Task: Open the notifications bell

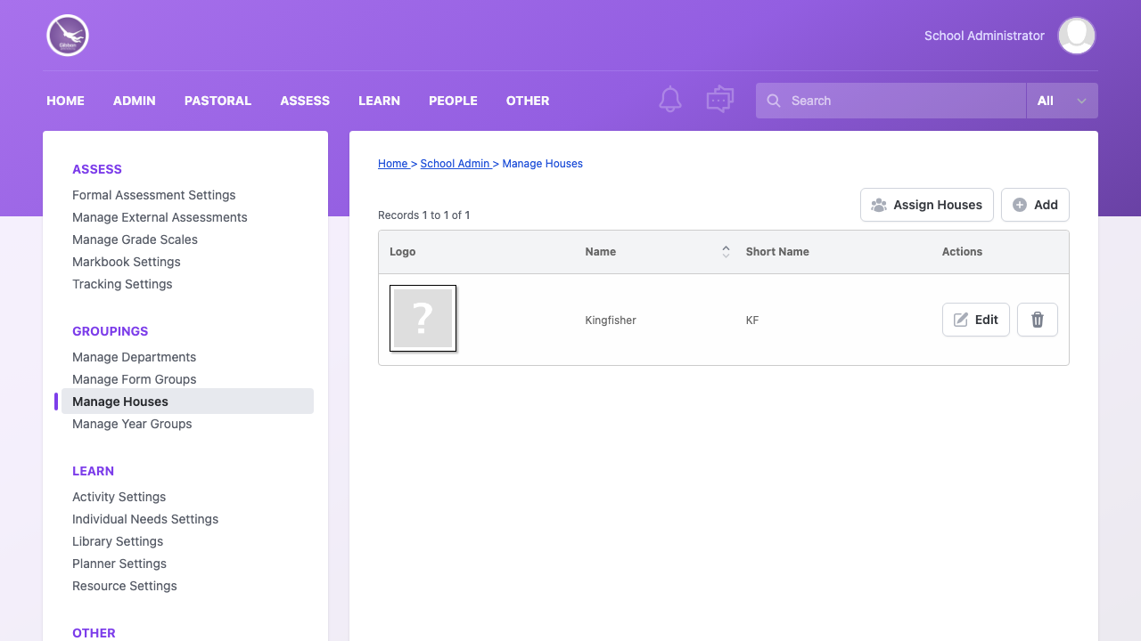Action: (x=670, y=100)
